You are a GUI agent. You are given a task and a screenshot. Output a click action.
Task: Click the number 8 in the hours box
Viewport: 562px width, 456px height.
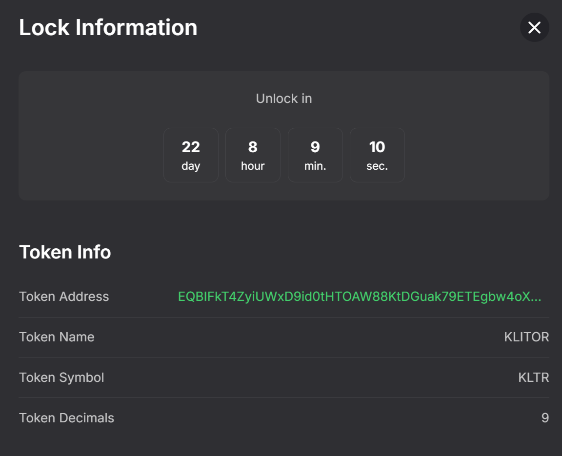(x=253, y=147)
